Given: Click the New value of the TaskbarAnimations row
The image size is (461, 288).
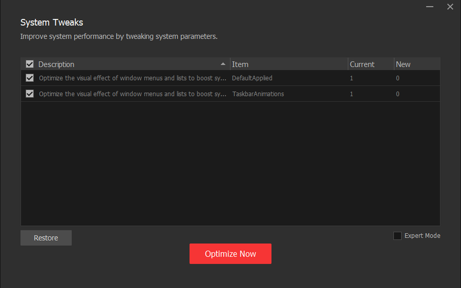Looking at the screenshot, I should 398,94.
